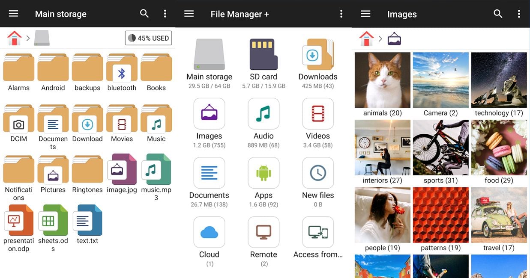
Task: Open the Books folder
Action: (156, 72)
